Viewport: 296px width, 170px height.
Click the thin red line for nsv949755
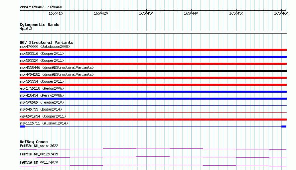click(x=153, y=112)
